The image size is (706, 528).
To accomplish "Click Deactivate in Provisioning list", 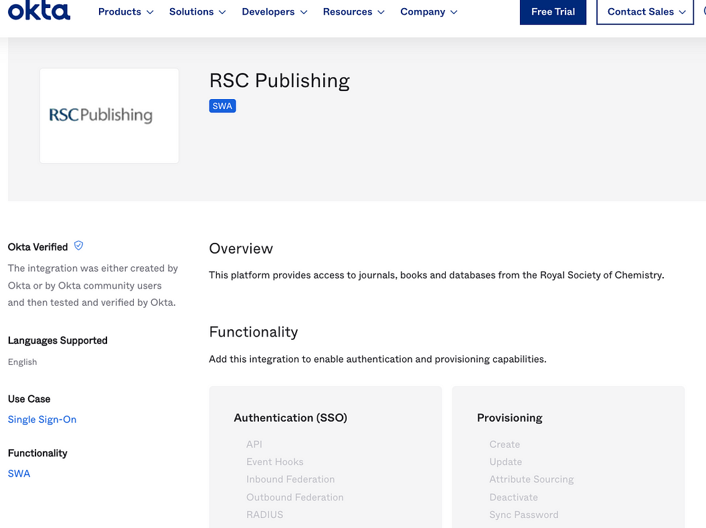I will [x=514, y=497].
